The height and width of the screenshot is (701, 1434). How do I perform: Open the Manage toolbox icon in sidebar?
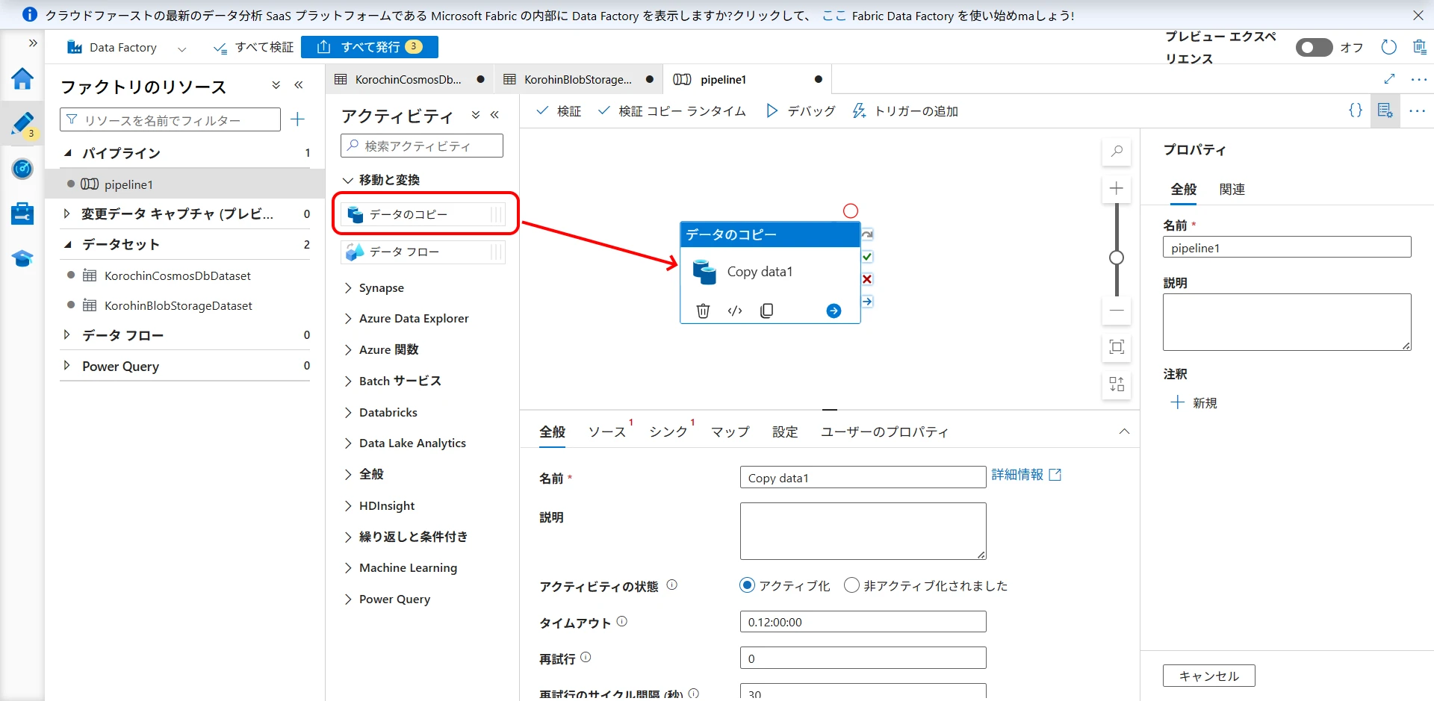(22, 214)
